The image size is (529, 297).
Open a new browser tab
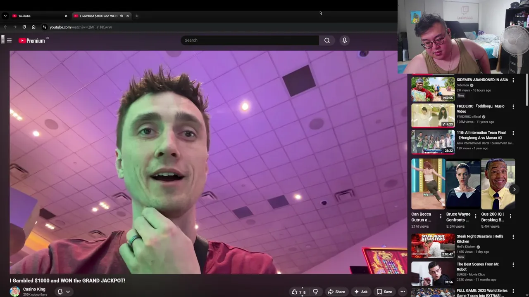(x=137, y=16)
